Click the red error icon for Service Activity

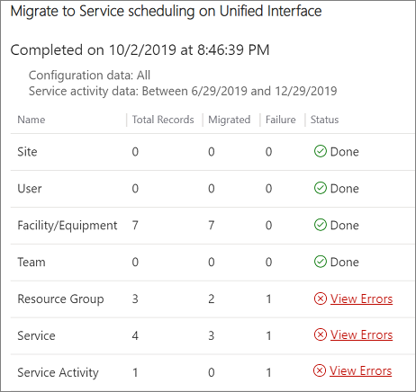tap(320, 370)
